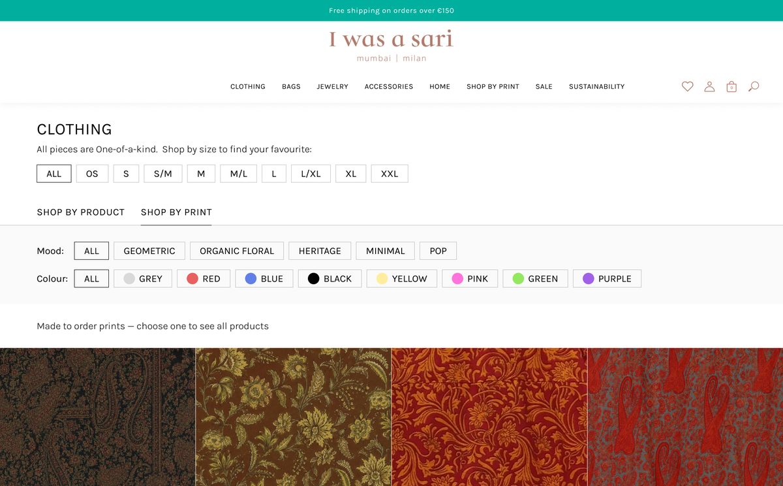783x486 pixels.
Task: Filter by size M
Action: pos(201,174)
